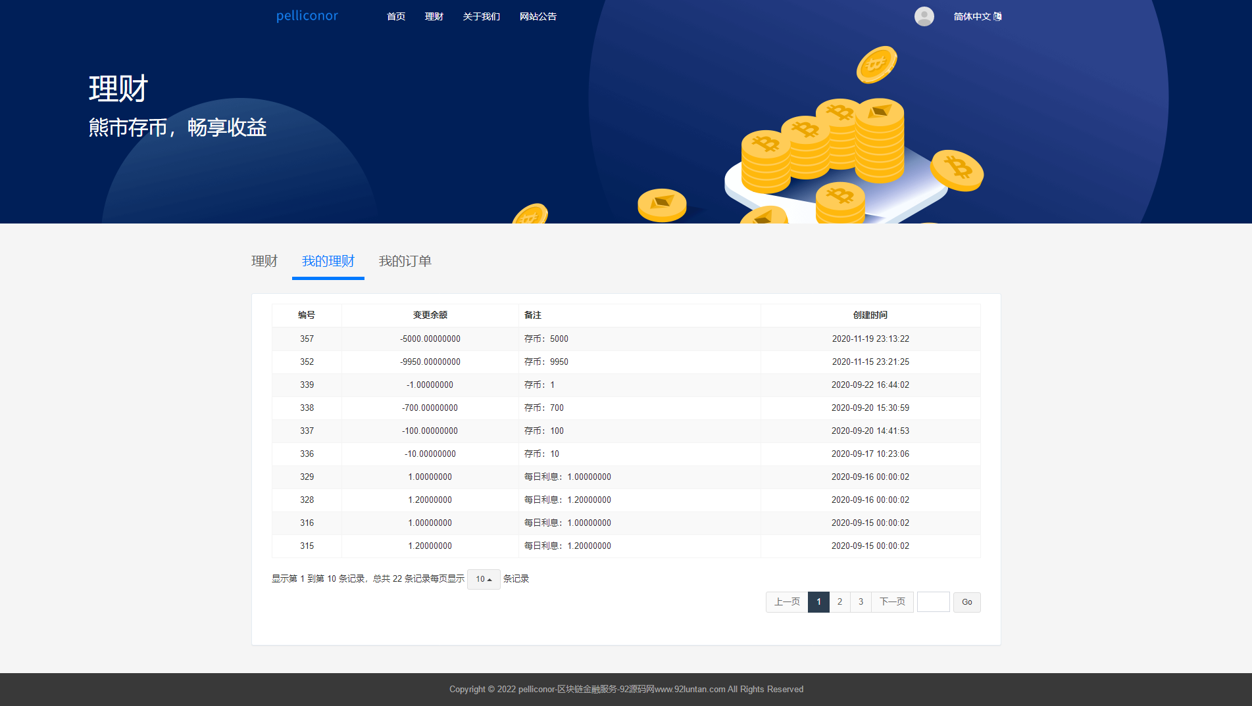Click the footer copyright text
The image size is (1252, 706).
point(626,690)
